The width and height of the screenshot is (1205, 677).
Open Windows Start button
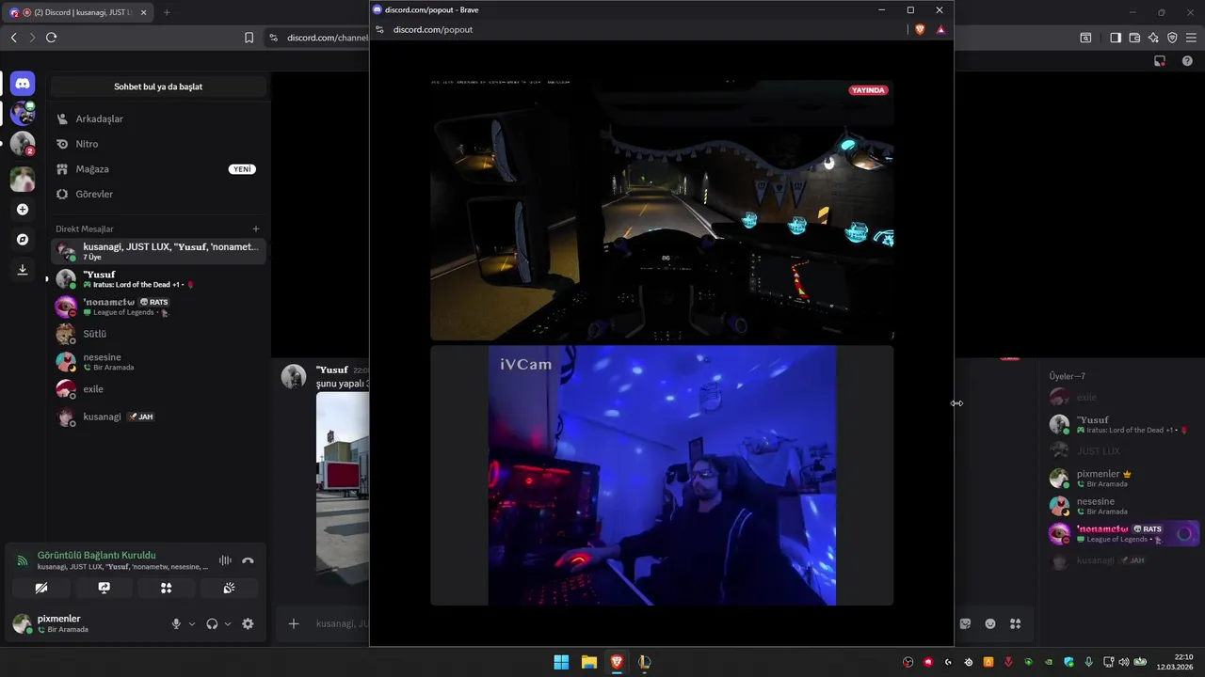561,662
